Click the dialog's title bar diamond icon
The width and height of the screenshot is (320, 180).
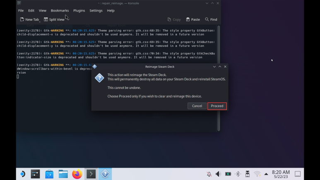point(94,67)
